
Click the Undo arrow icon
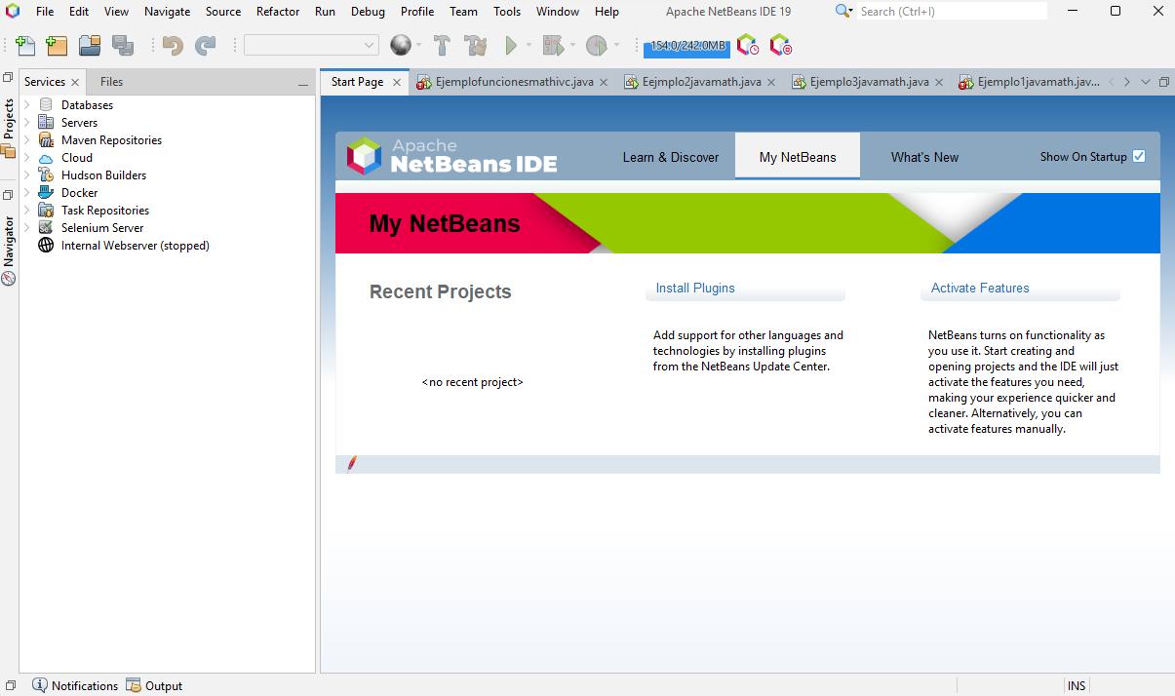tap(173, 45)
